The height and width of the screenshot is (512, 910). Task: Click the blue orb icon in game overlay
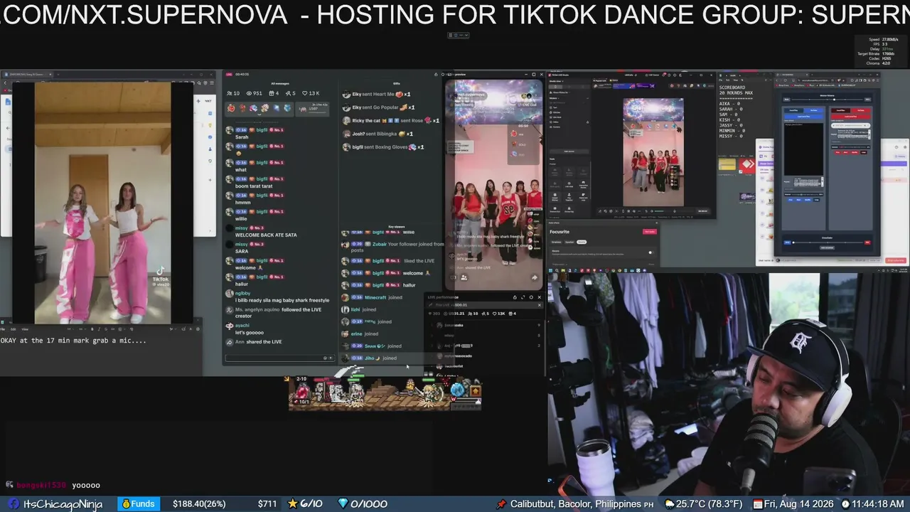pyautogui.click(x=458, y=389)
